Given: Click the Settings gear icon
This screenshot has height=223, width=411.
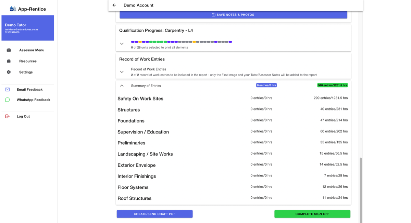Looking at the screenshot, I should [x=9, y=72].
